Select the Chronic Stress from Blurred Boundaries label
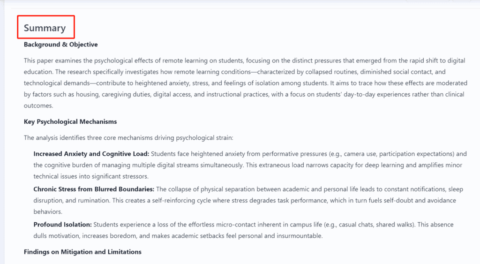The image size is (480, 264). [x=94, y=189]
